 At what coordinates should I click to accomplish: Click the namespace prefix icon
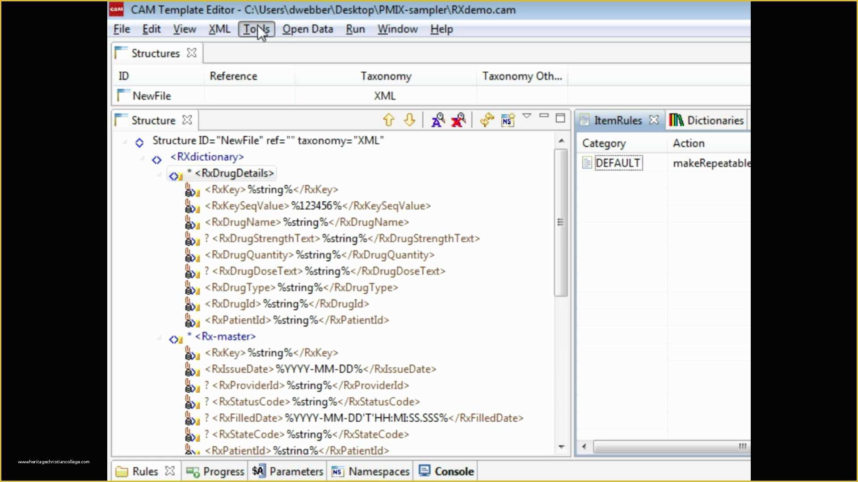507,120
